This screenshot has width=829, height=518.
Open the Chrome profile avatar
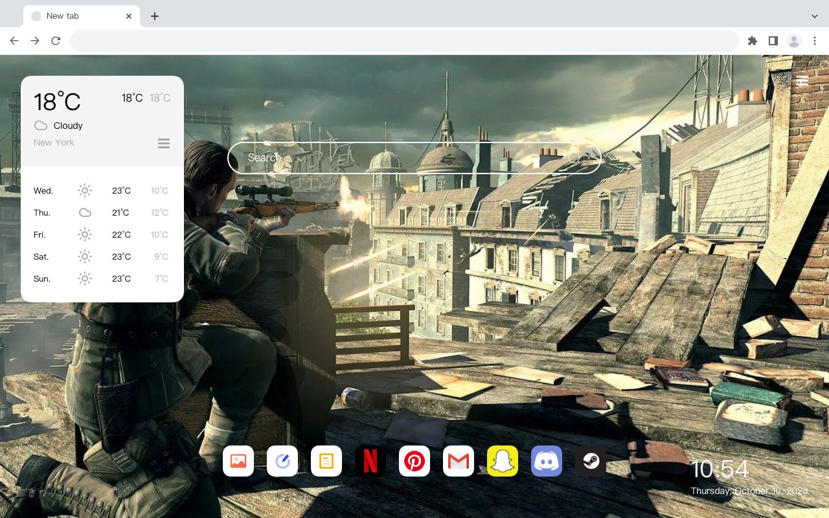(x=794, y=41)
